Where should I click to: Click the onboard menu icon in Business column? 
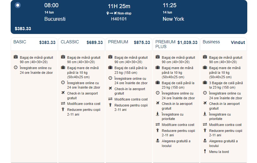click(x=205, y=151)
